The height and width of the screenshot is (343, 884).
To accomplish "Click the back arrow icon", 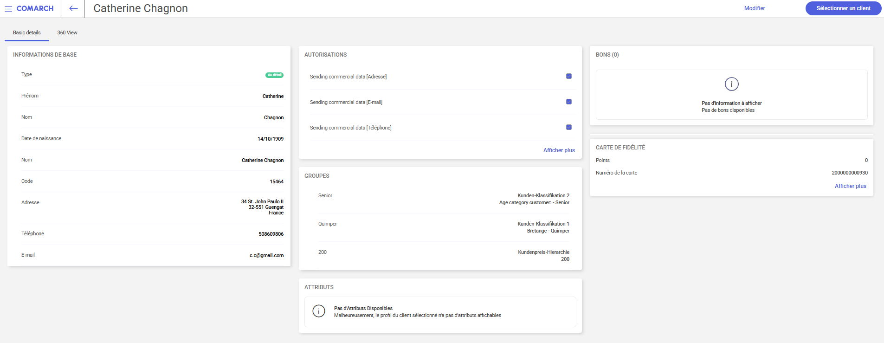I will point(73,8).
